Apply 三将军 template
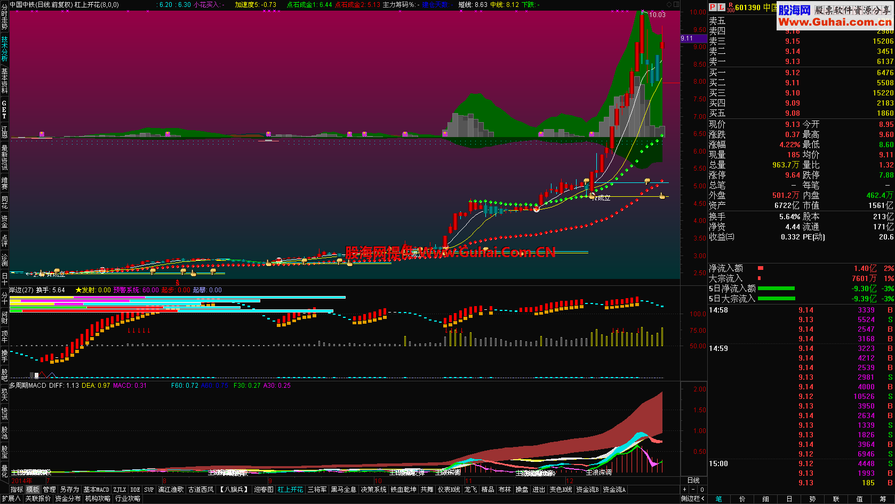This screenshot has height=504, width=895. click(x=317, y=490)
